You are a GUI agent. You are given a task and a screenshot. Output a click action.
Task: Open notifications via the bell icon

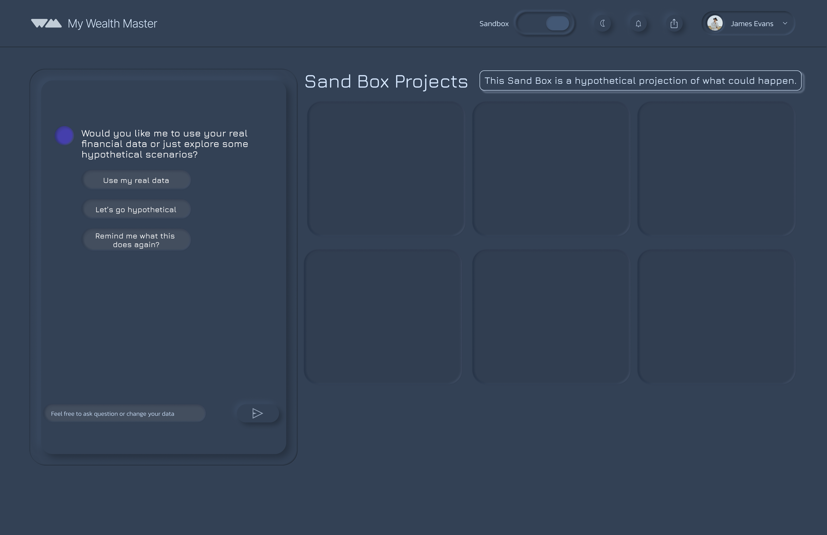click(x=638, y=23)
